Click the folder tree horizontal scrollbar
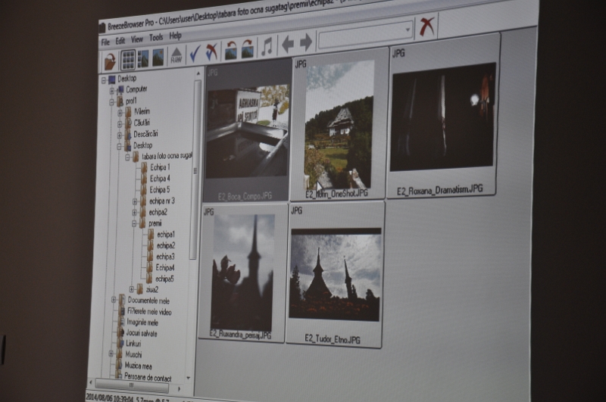This screenshot has height=402, width=606. coord(140,383)
